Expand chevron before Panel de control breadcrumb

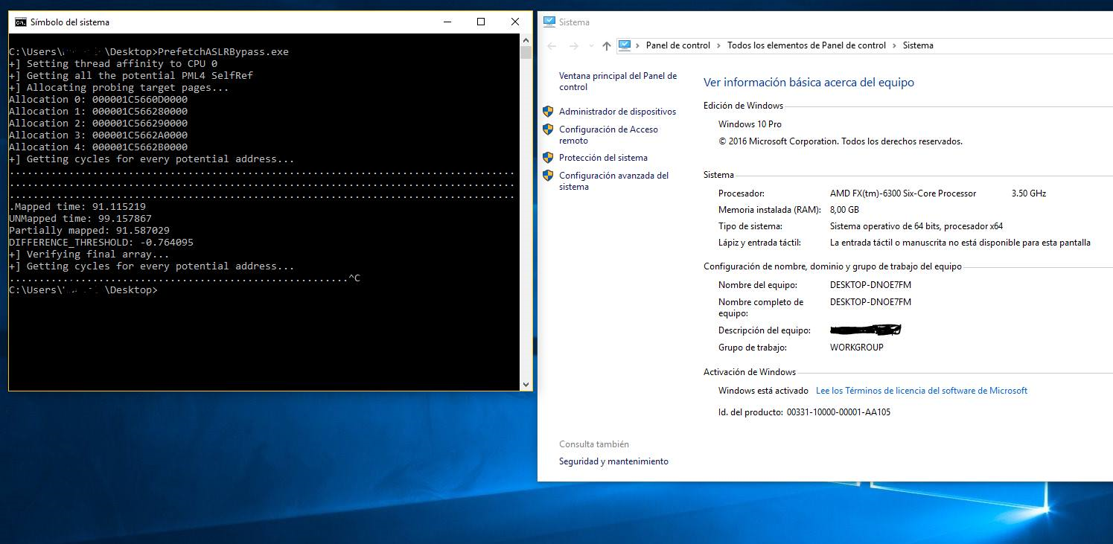638,45
